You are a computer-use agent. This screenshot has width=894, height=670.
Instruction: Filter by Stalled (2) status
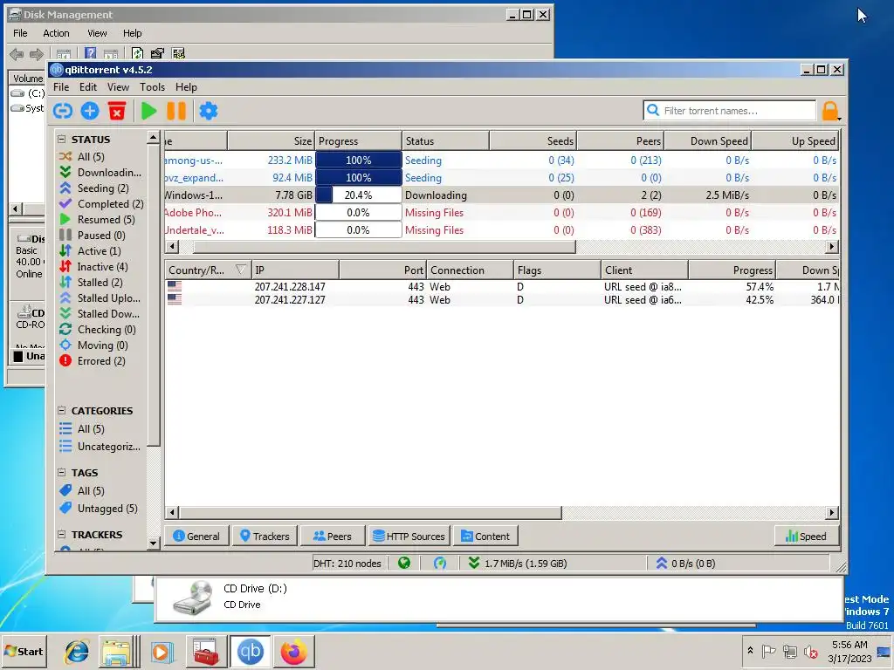91,282
